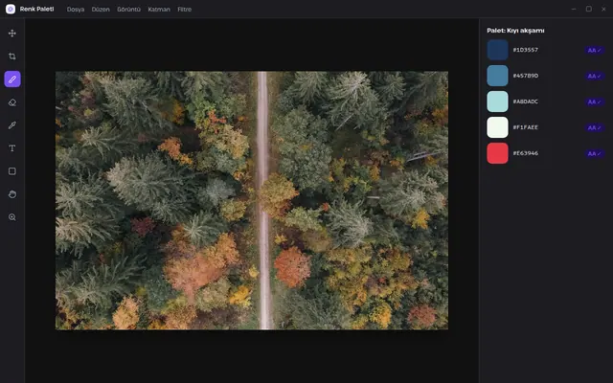Pick the dark navy #1D3557 swatch
Viewport: 613px width, 383px height.
pyautogui.click(x=497, y=50)
